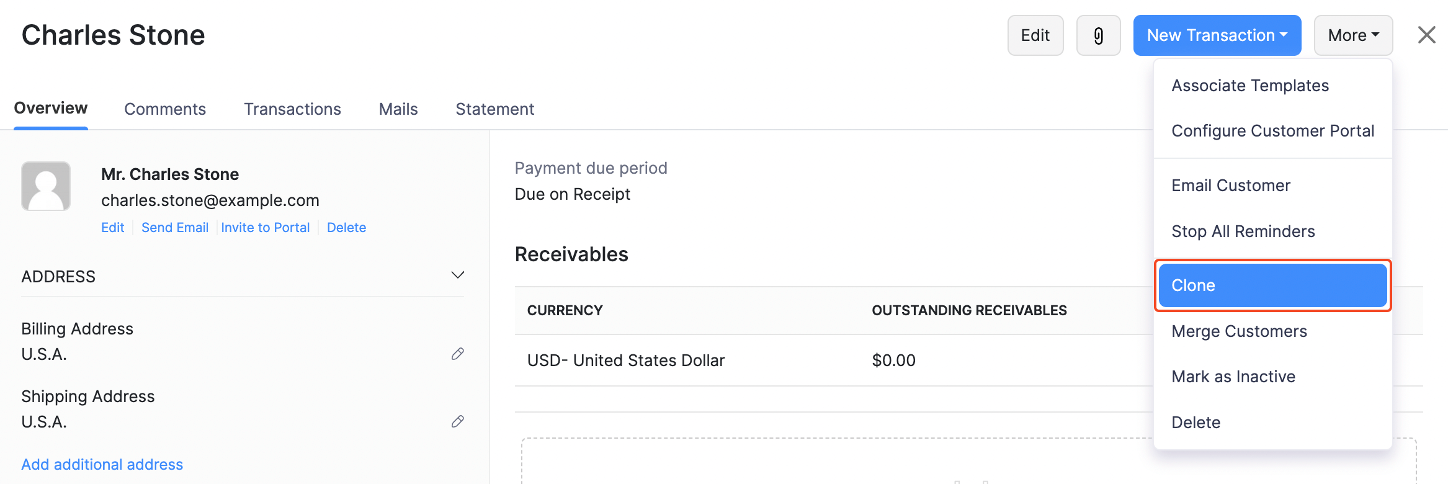Screen dimensions: 1448x484
Task: Click the customer avatar placeholder image
Action: (46, 186)
